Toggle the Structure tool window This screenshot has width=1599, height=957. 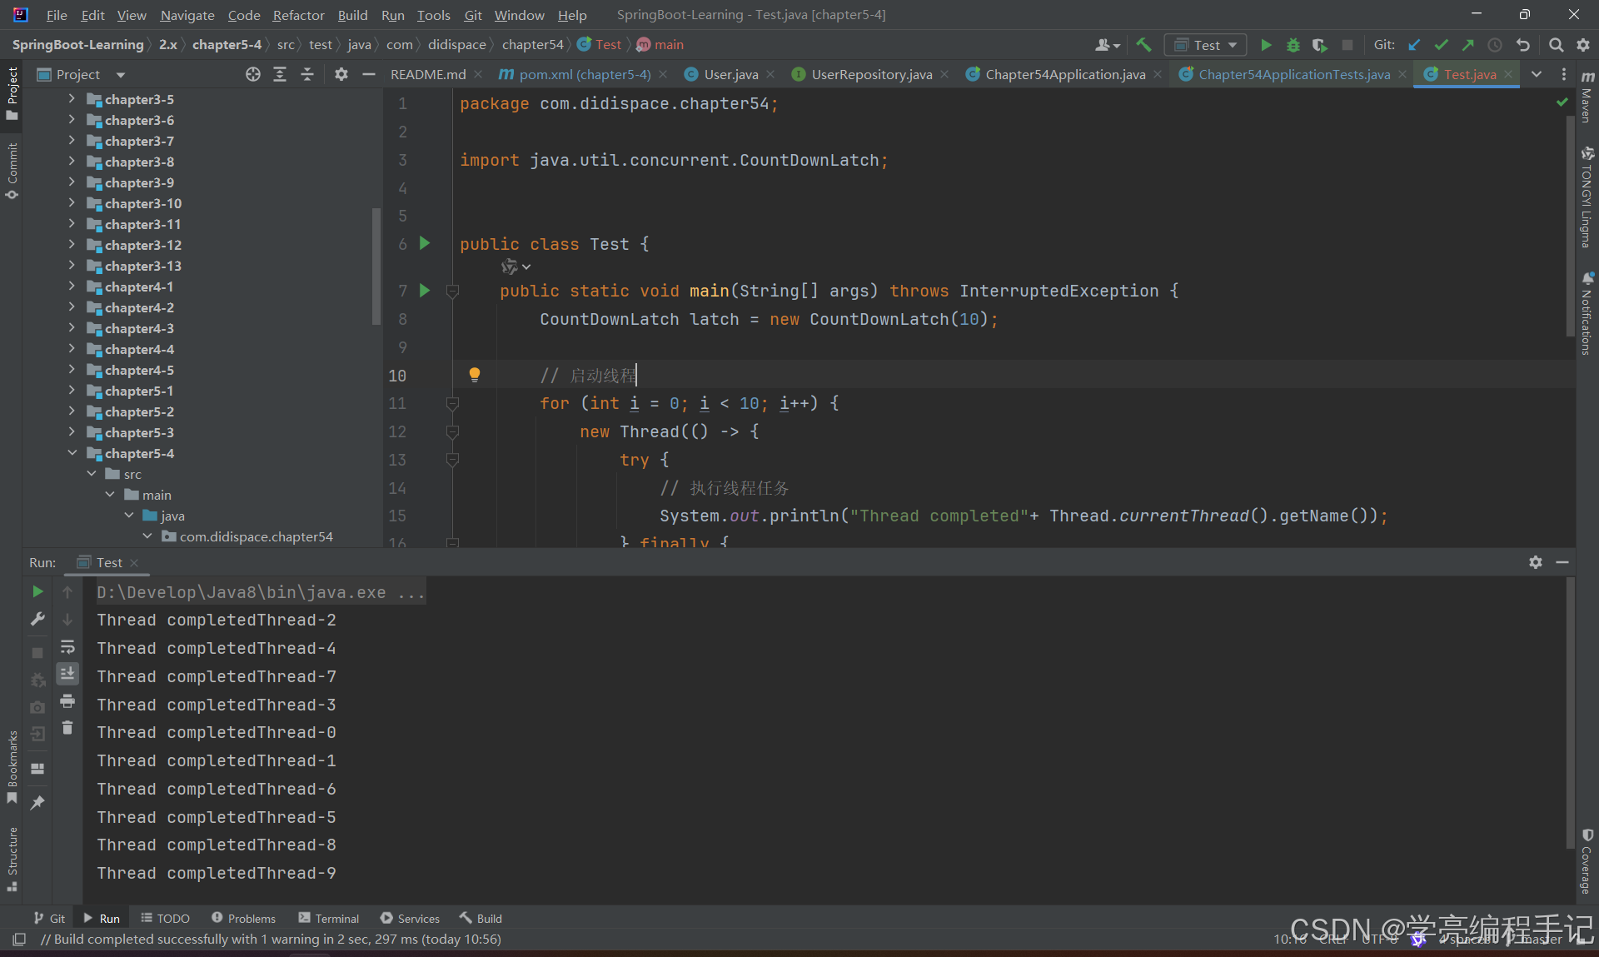point(12,860)
